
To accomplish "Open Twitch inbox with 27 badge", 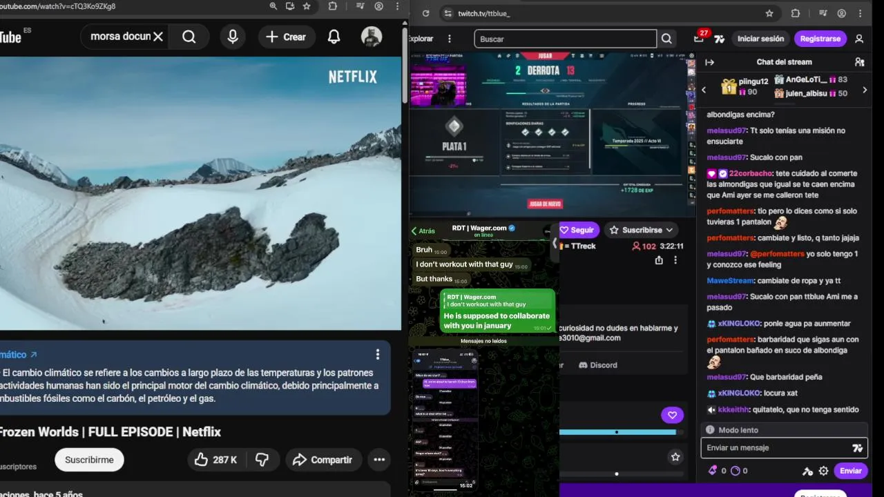I will (700, 38).
